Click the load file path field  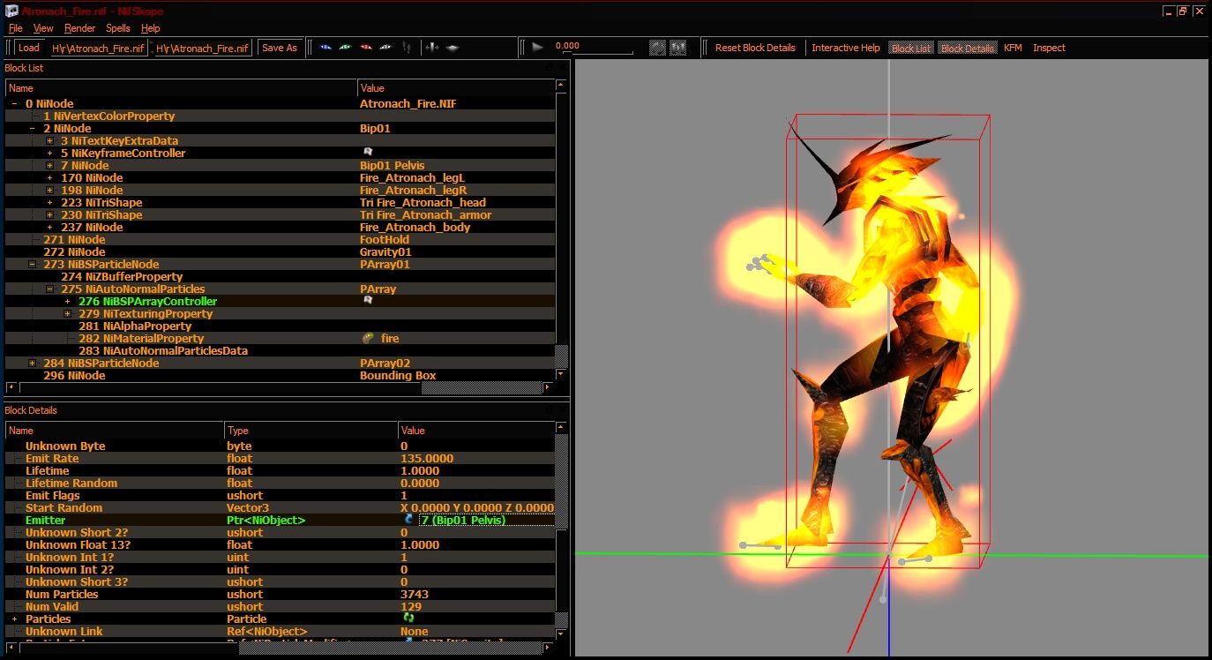pyautogui.click(x=98, y=49)
